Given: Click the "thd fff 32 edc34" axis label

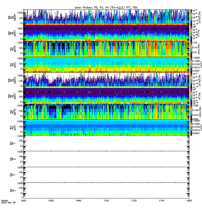Looking at the screenshot, I should pos(12,80).
